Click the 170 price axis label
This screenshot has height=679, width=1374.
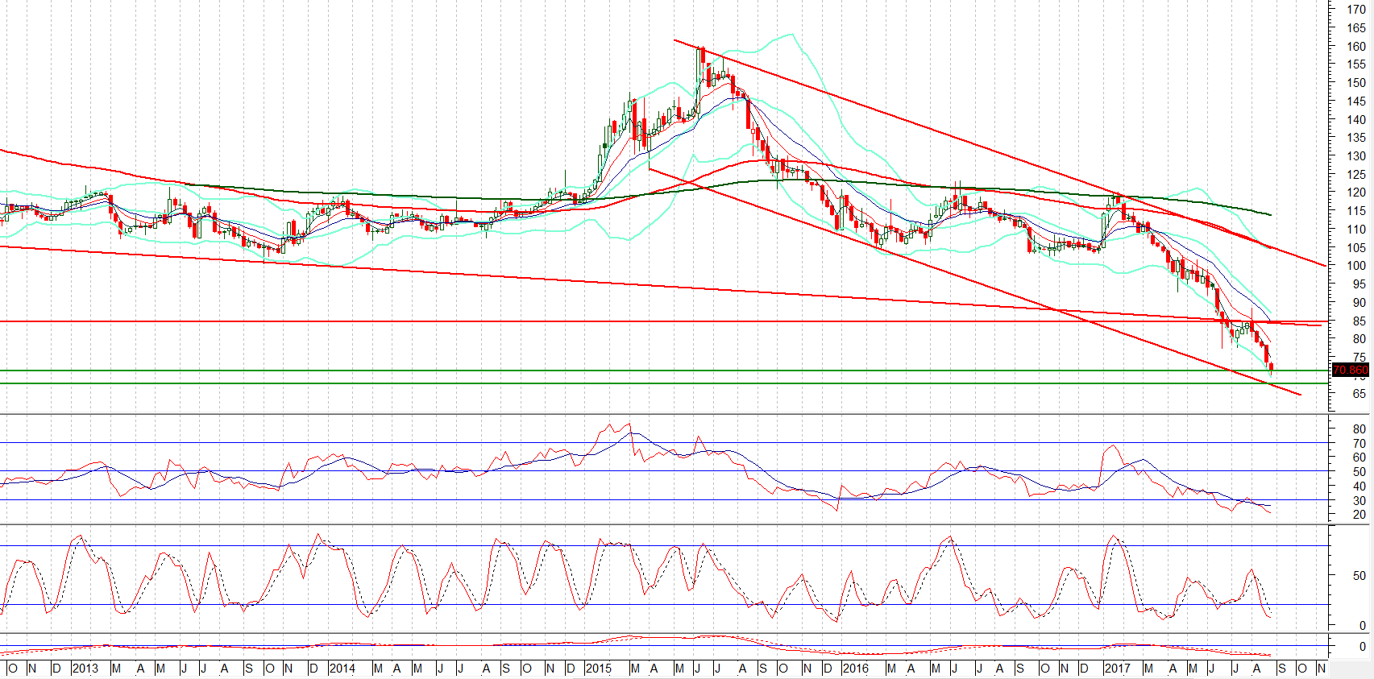click(1356, 10)
